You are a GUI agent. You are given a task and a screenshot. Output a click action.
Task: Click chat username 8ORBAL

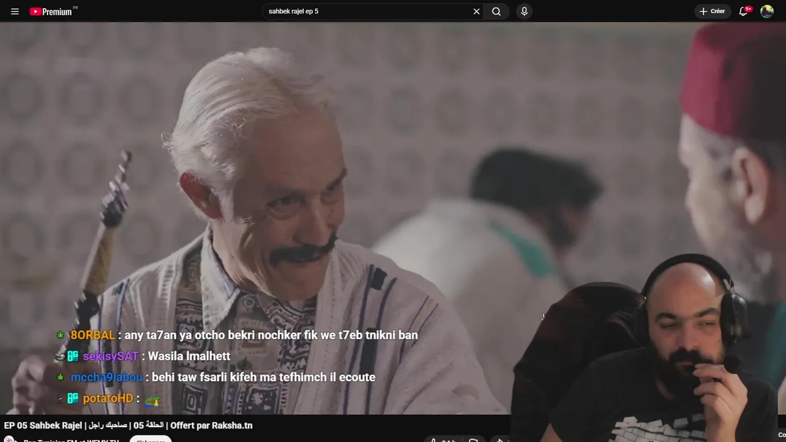click(x=93, y=335)
